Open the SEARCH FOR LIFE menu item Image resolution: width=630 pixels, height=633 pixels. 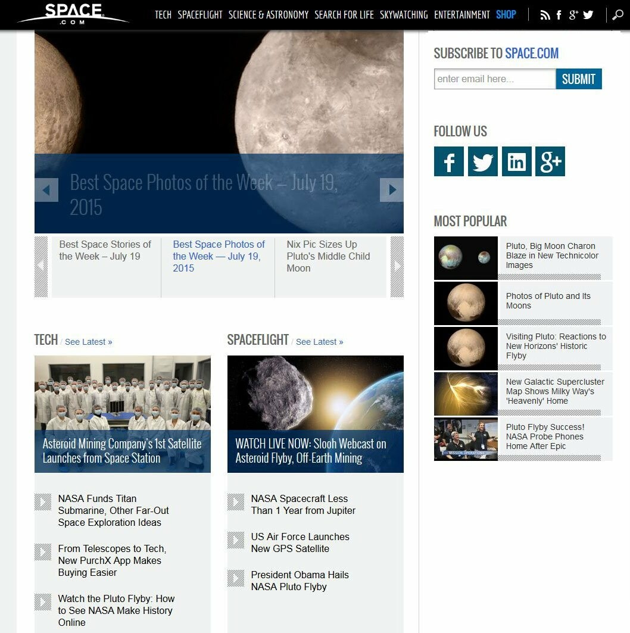pos(344,15)
